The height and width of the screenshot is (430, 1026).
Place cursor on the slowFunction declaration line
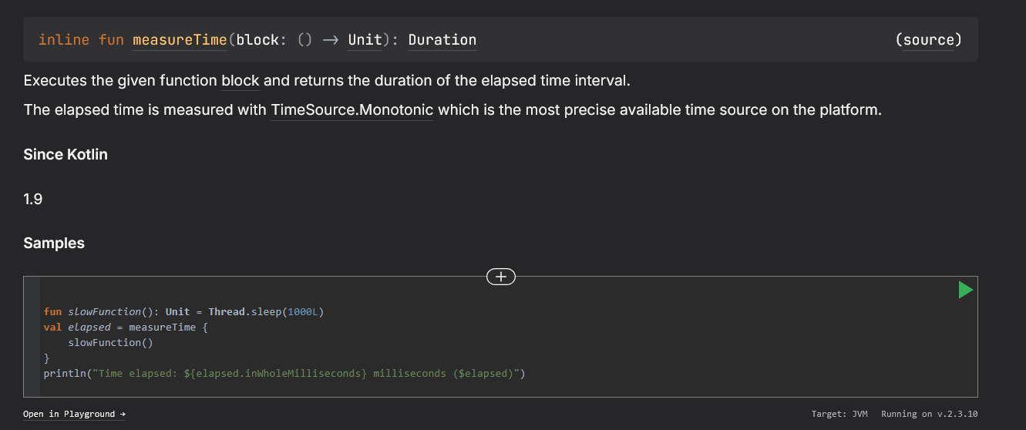185,311
